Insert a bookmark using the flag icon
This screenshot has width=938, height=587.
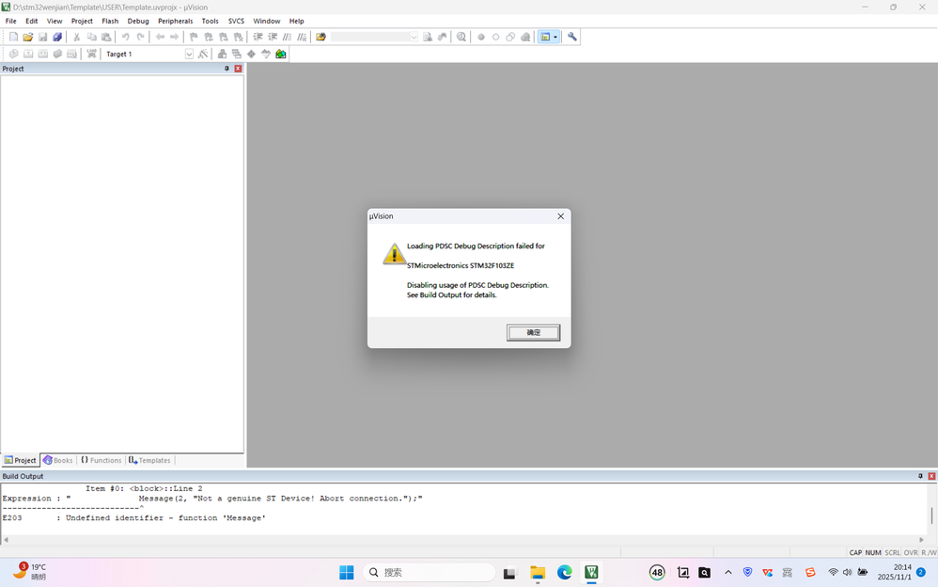coord(194,37)
